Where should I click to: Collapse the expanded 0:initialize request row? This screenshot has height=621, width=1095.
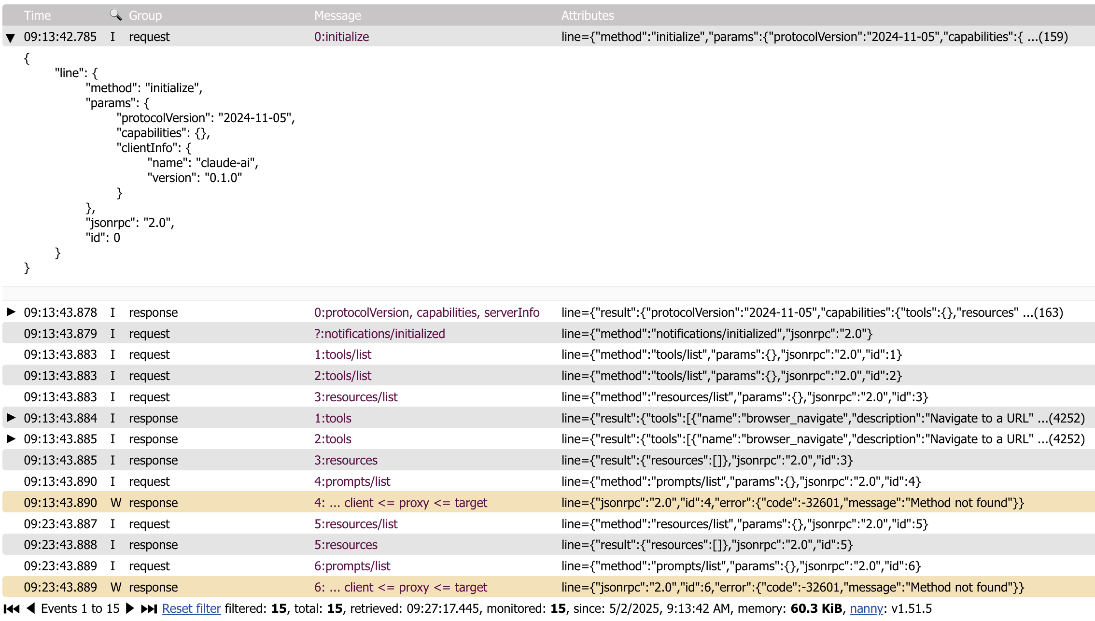tap(10, 38)
